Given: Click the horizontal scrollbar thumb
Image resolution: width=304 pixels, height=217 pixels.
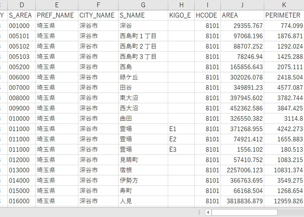Looking at the screenshot, I should [244, 212].
